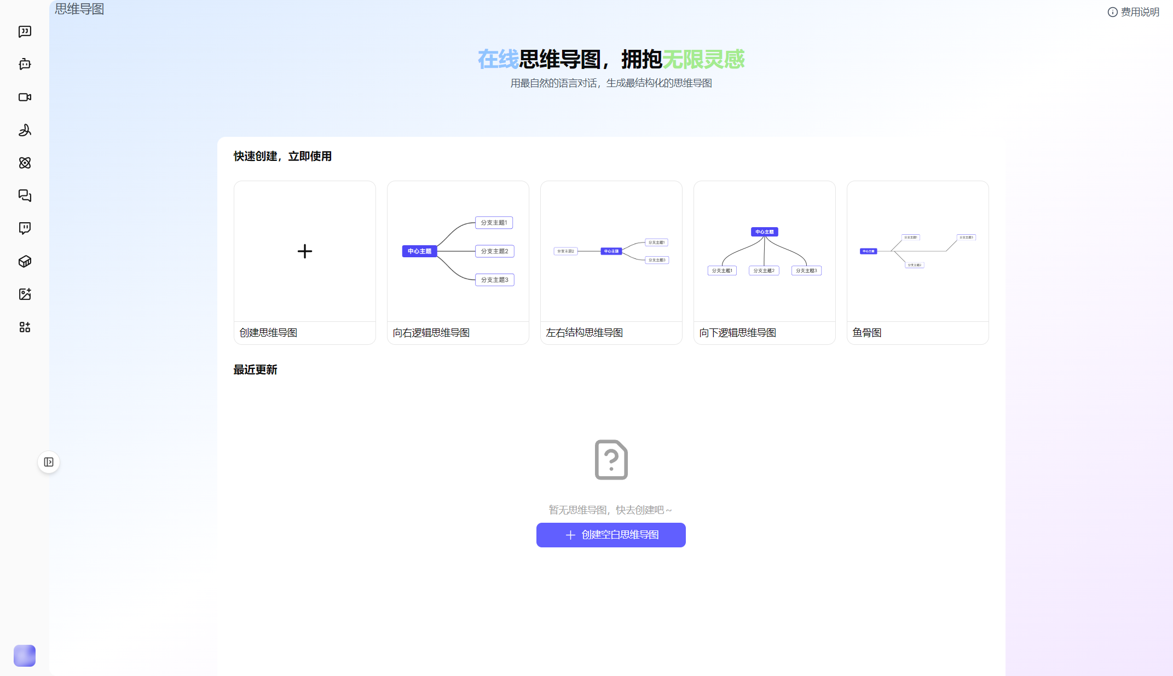1173x676 pixels.
Task: Select the dual chat bubbles tool
Action: [x=24, y=195]
